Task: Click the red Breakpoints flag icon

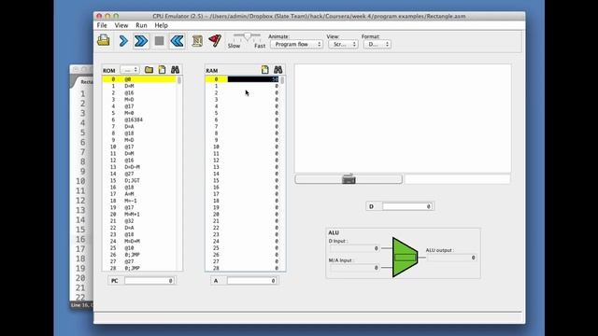Action: click(215, 40)
